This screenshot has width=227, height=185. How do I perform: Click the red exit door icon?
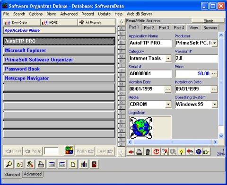94,164
